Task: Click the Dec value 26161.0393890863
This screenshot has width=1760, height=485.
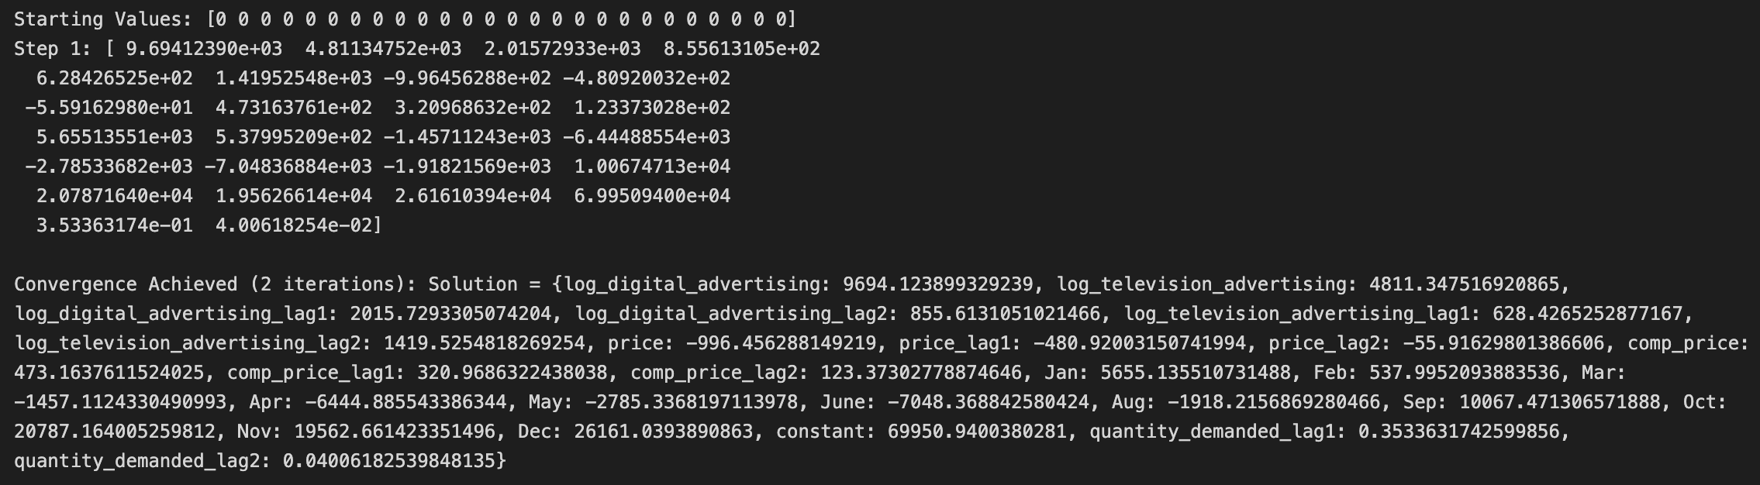Action: pyautogui.click(x=663, y=432)
